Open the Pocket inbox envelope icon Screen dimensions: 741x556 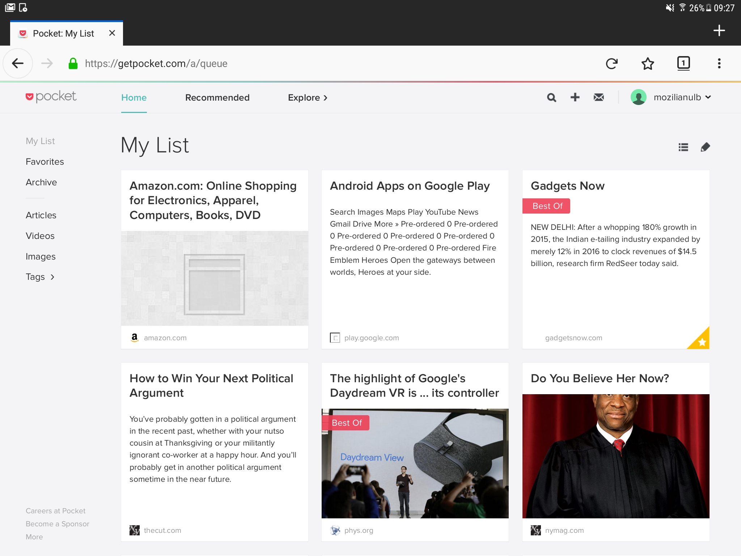click(599, 97)
